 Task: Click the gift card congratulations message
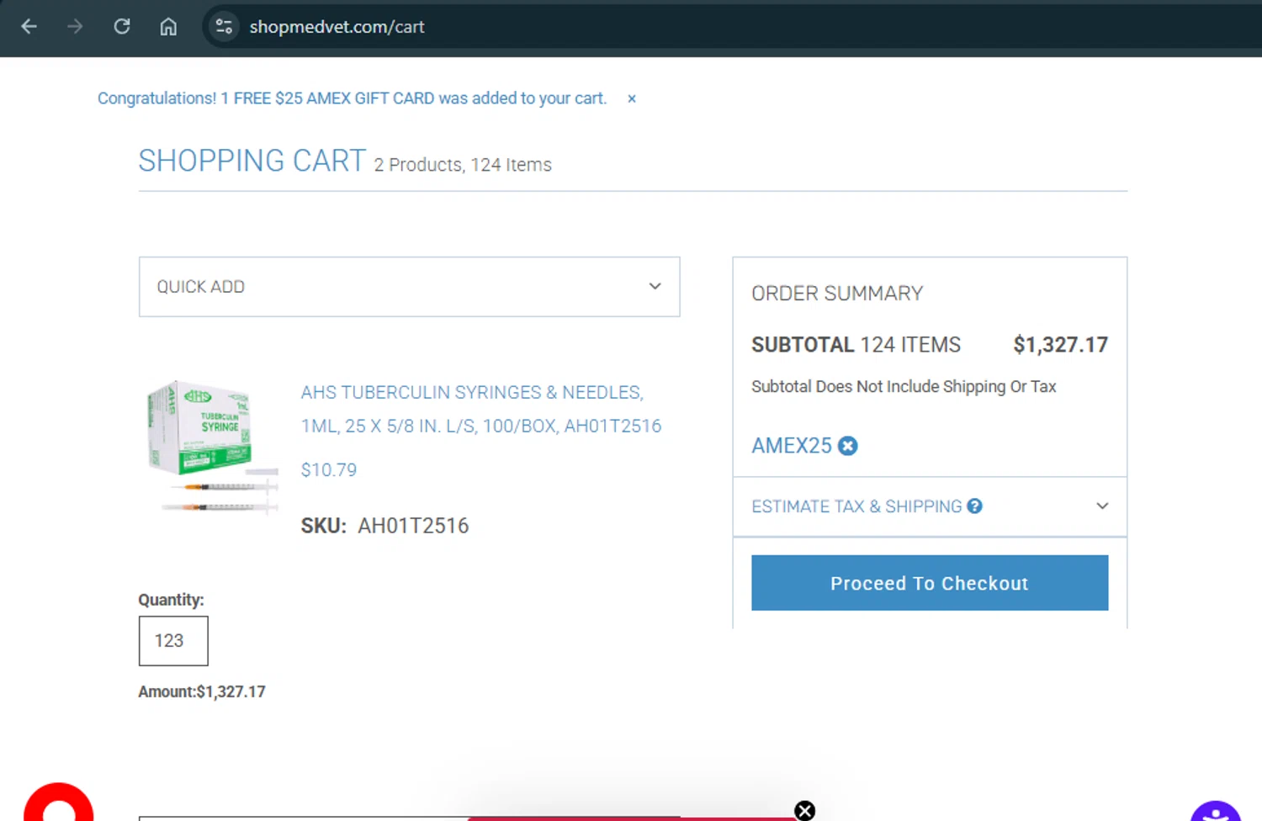click(352, 98)
